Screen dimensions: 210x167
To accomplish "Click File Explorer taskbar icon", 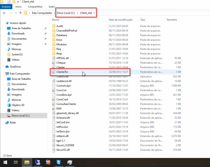I will click(27, 162).
